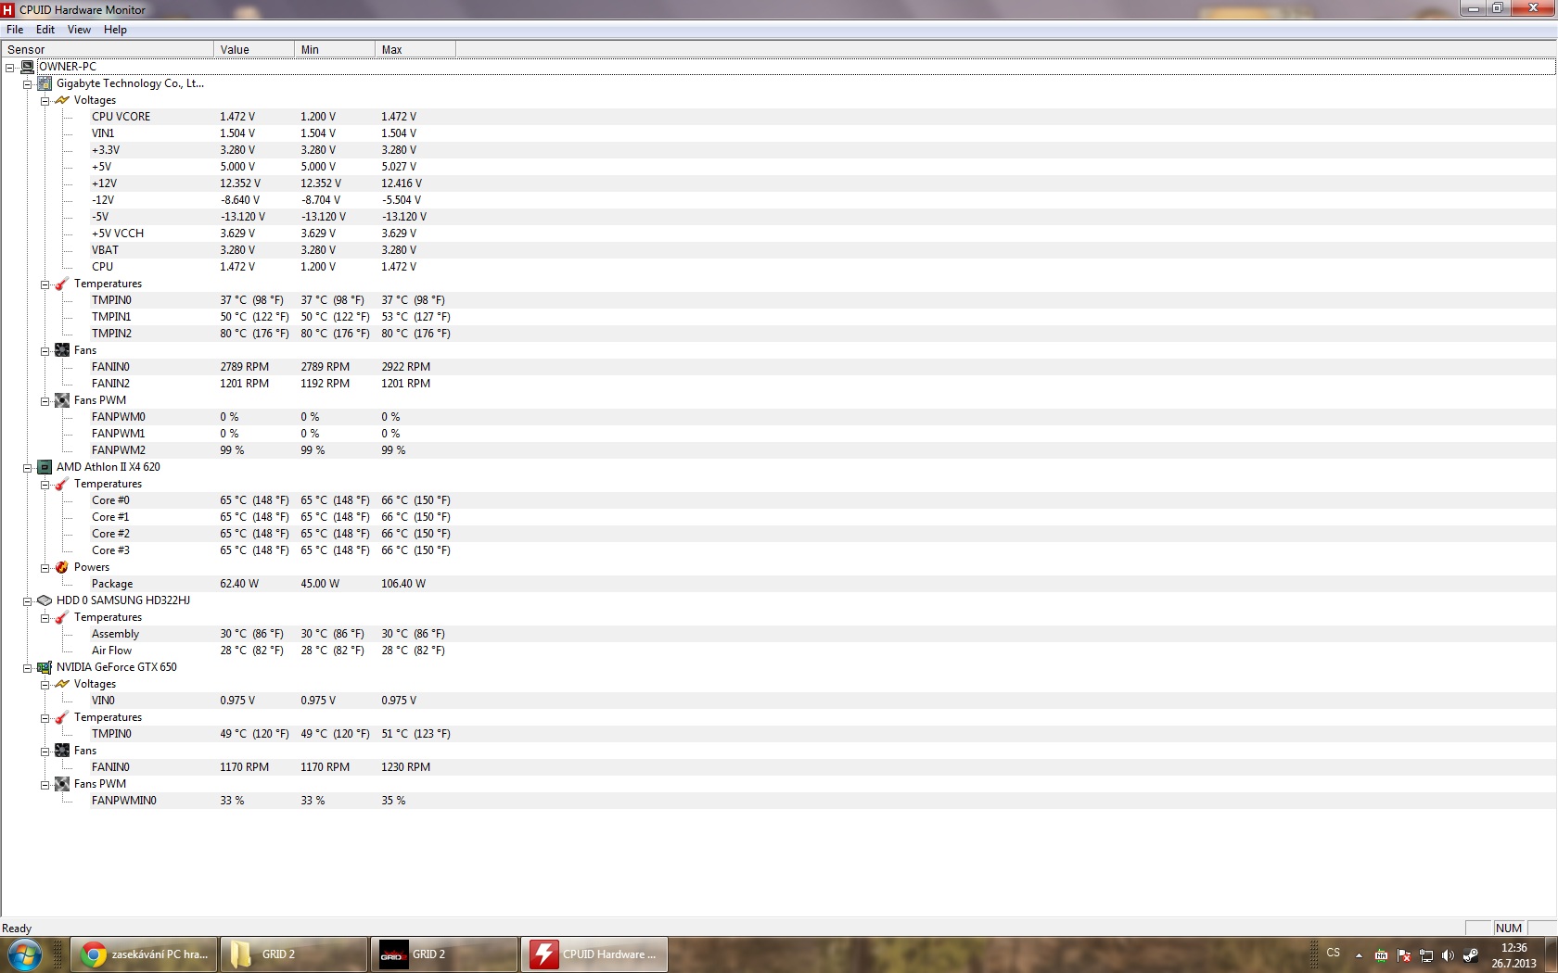This screenshot has height=973, width=1558.
Task: Click the GTX 650 Fans icon
Action: (62, 751)
